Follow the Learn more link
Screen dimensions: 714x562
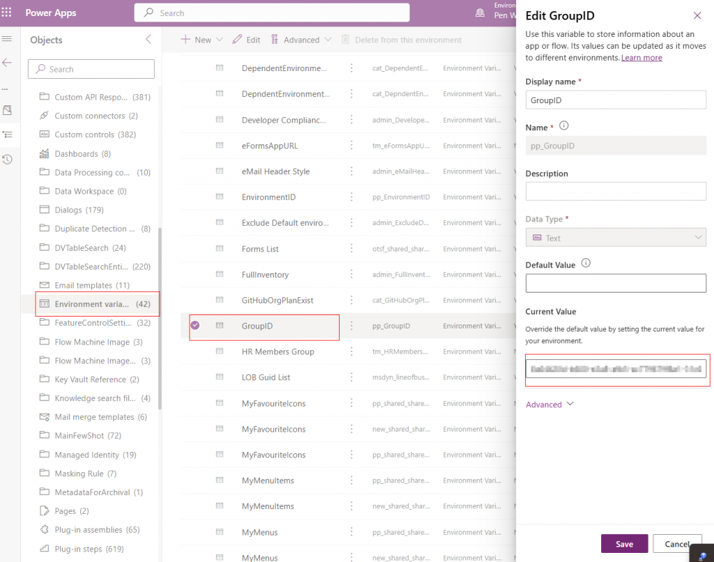(641, 58)
